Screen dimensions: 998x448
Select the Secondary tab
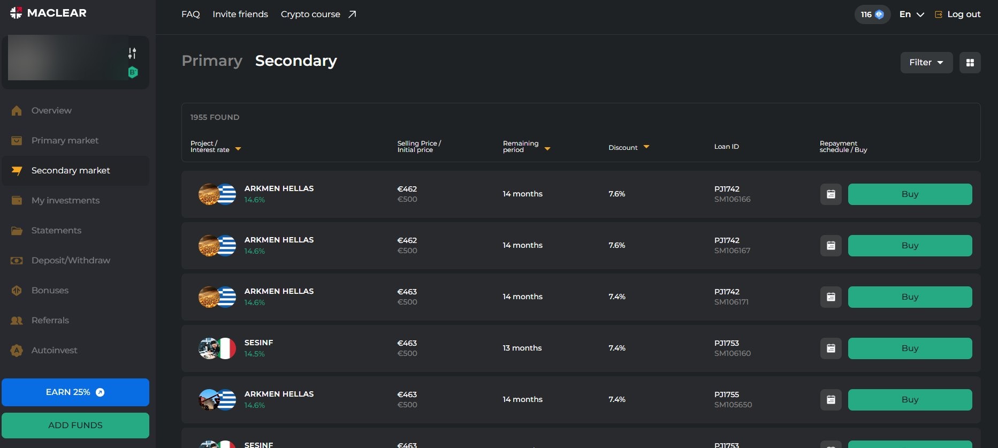pyautogui.click(x=296, y=60)
